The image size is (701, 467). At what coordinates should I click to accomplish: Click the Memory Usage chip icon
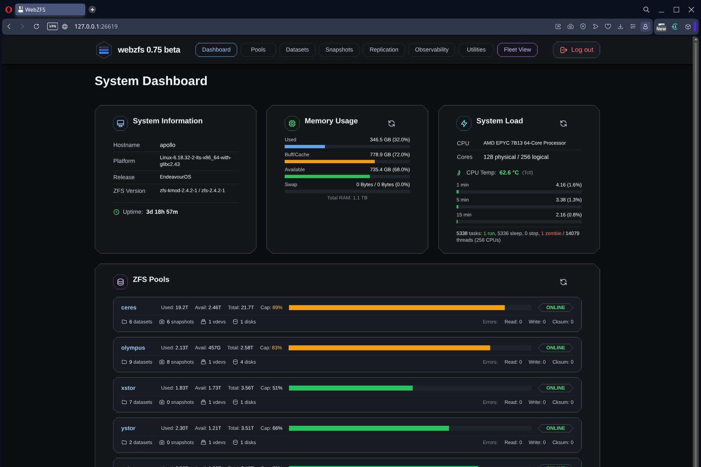[292, 123]
